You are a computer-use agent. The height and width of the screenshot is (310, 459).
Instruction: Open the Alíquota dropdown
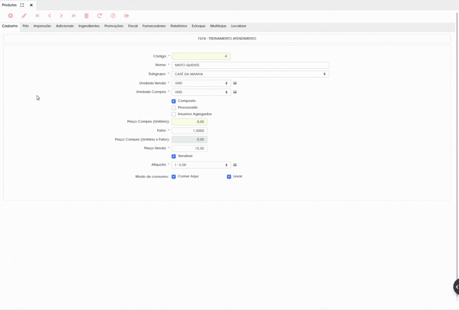(201, 165)
